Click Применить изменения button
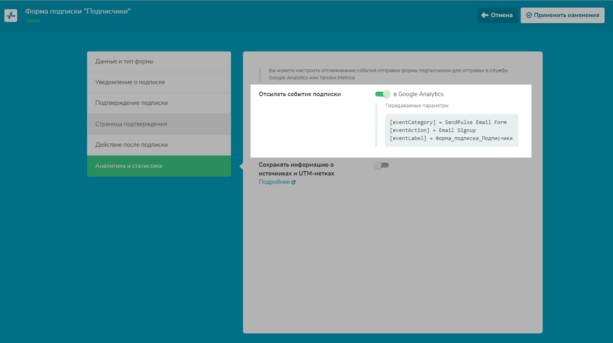The height and width of the screenshot is (343, 613). point(562,15)
